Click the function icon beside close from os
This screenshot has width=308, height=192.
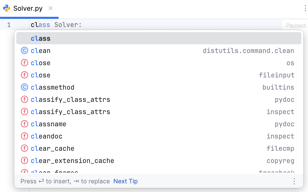pos(24,62)
